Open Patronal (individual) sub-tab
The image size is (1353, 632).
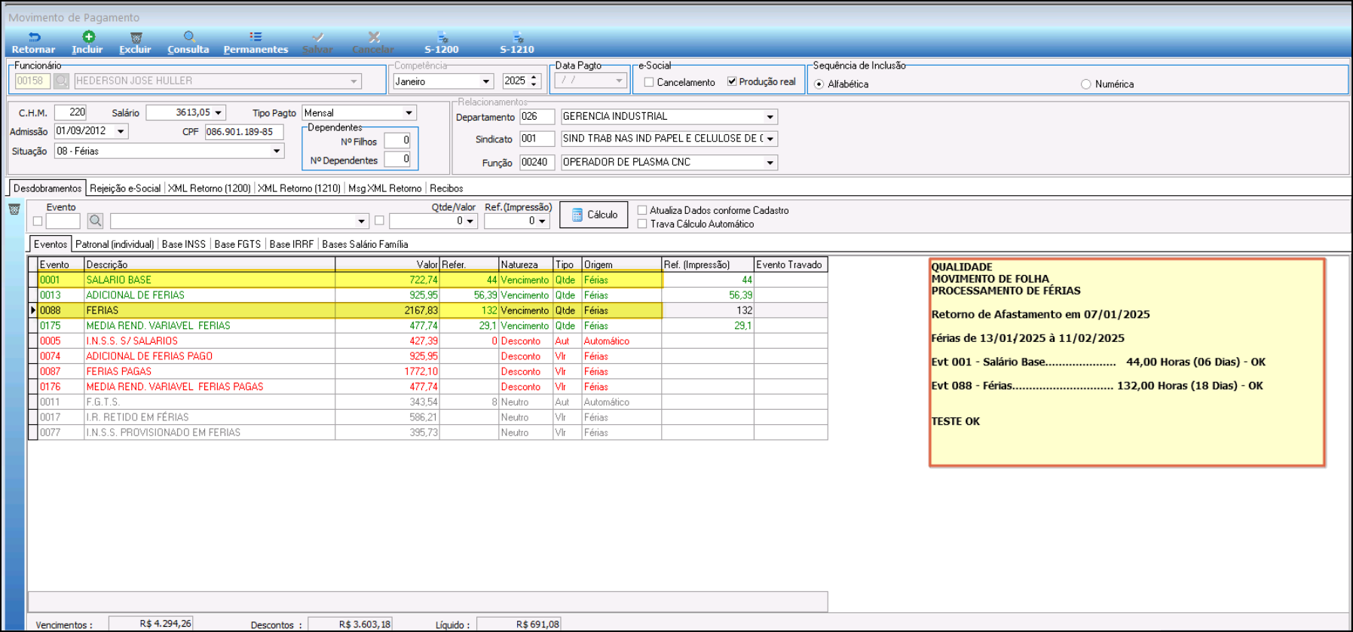pyautogui.click(x=115, y=244)
